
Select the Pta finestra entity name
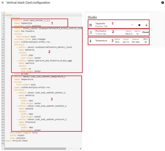tap(101, 31)
